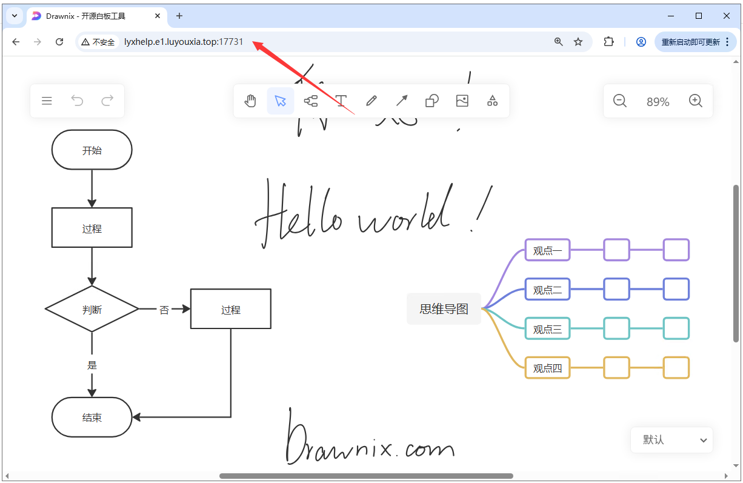Select the last empty node on 观点四 branch

coord(676,368)
